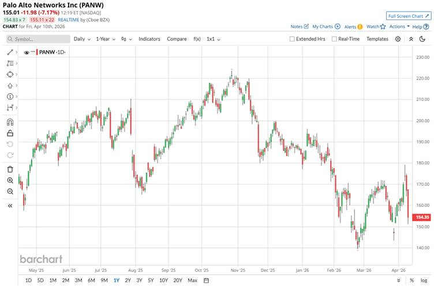Viewport: 434px width, 288px height.
Task: Click the PANW red color swatch
Action: (37, 52)
